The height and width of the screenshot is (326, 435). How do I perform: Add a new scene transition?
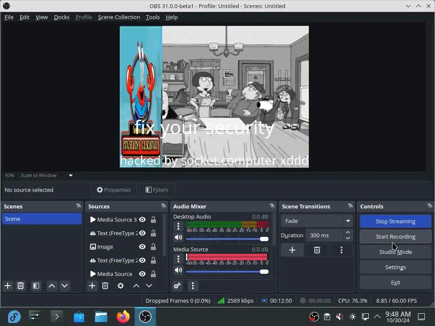click(292, 250)
